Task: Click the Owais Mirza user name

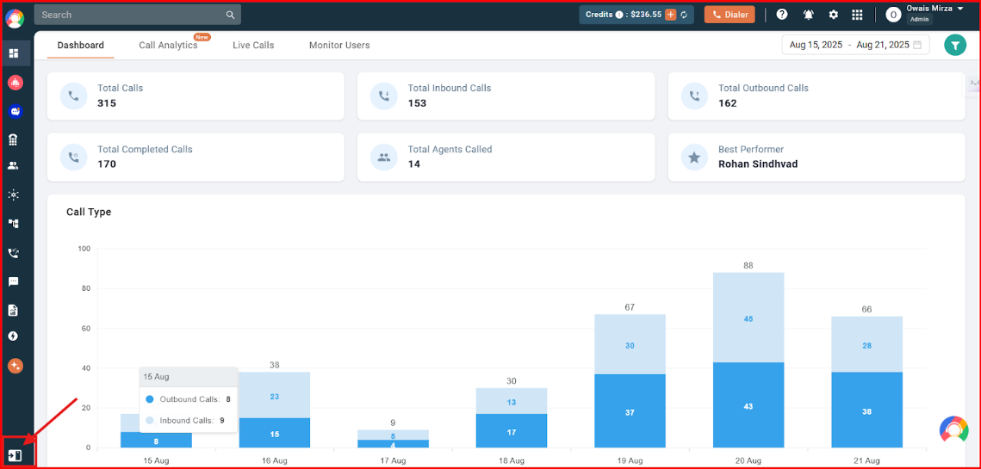Action: 929,9
